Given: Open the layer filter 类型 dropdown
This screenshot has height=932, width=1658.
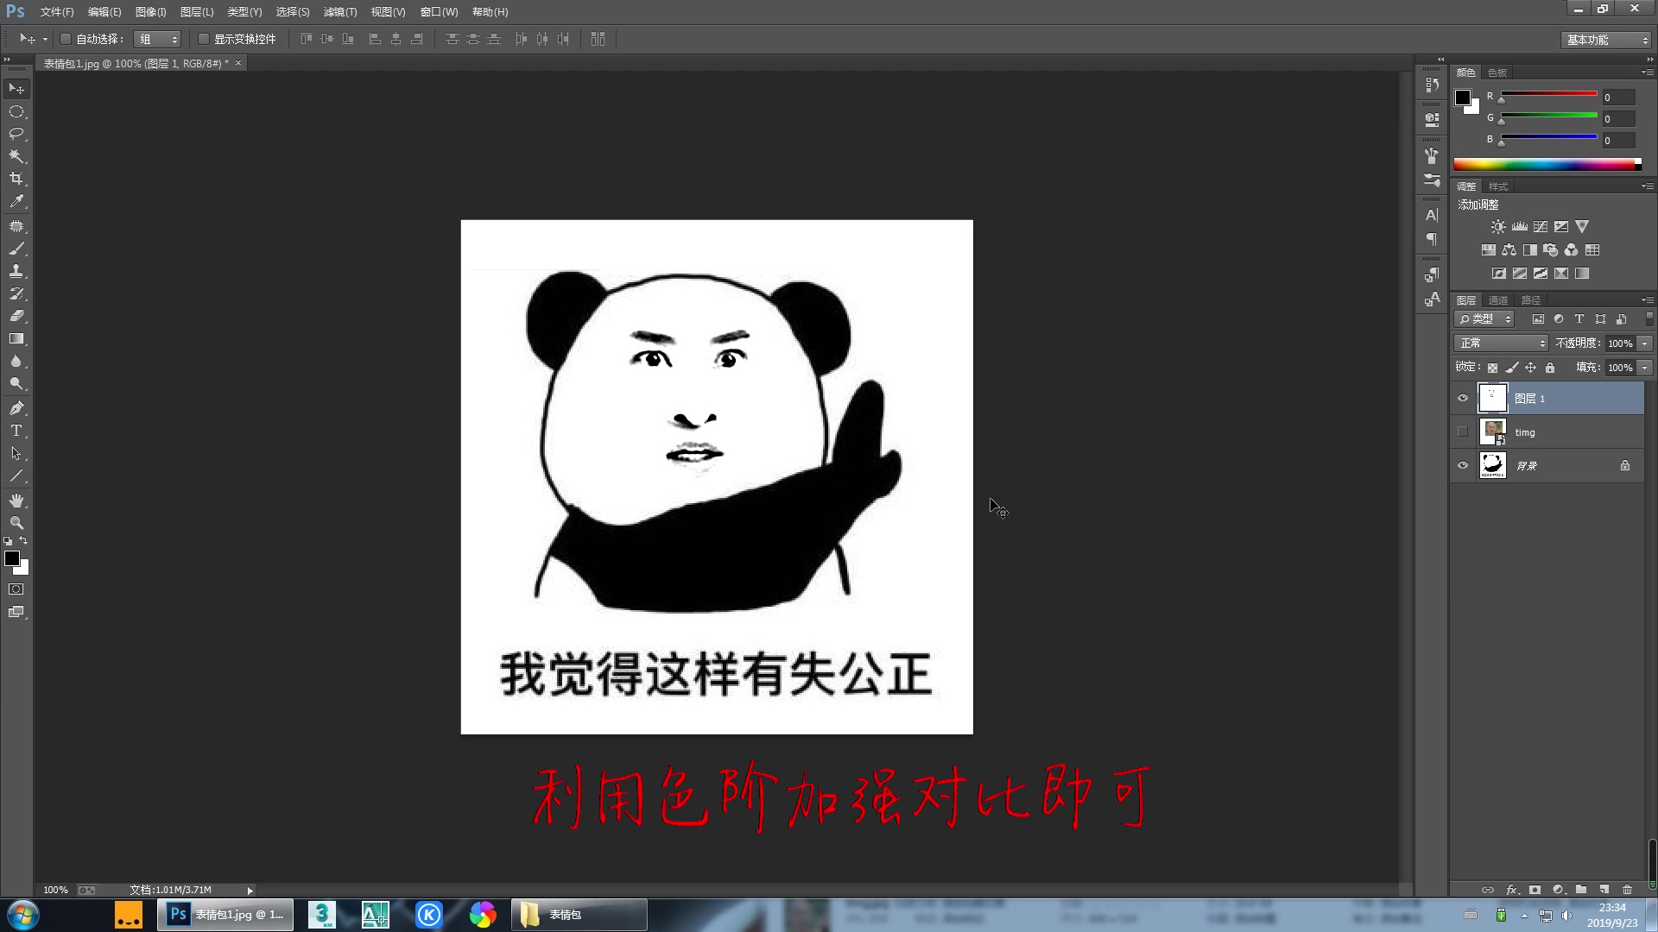Looking at the screenshot, I should pos(1485,319).
